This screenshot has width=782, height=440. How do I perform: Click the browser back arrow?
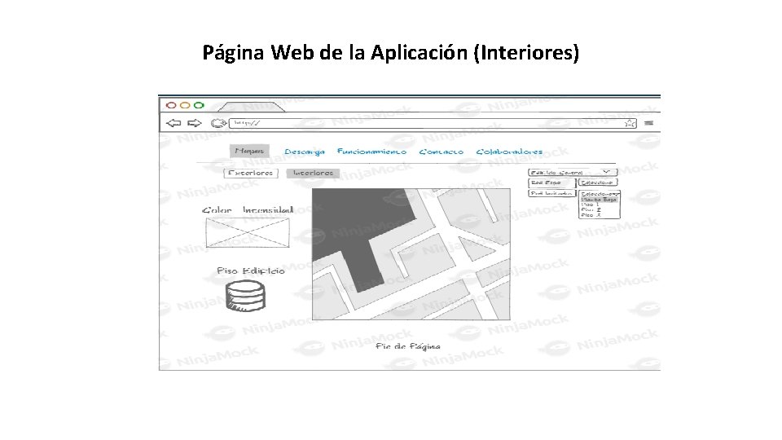(173, 123)
